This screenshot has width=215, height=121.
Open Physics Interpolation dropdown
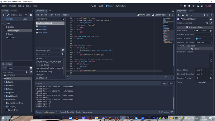coord(204,74)
